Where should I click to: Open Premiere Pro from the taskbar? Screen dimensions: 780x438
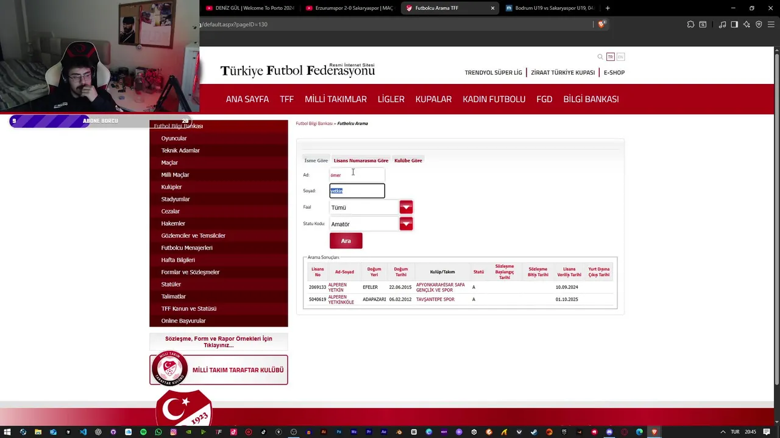369,432
